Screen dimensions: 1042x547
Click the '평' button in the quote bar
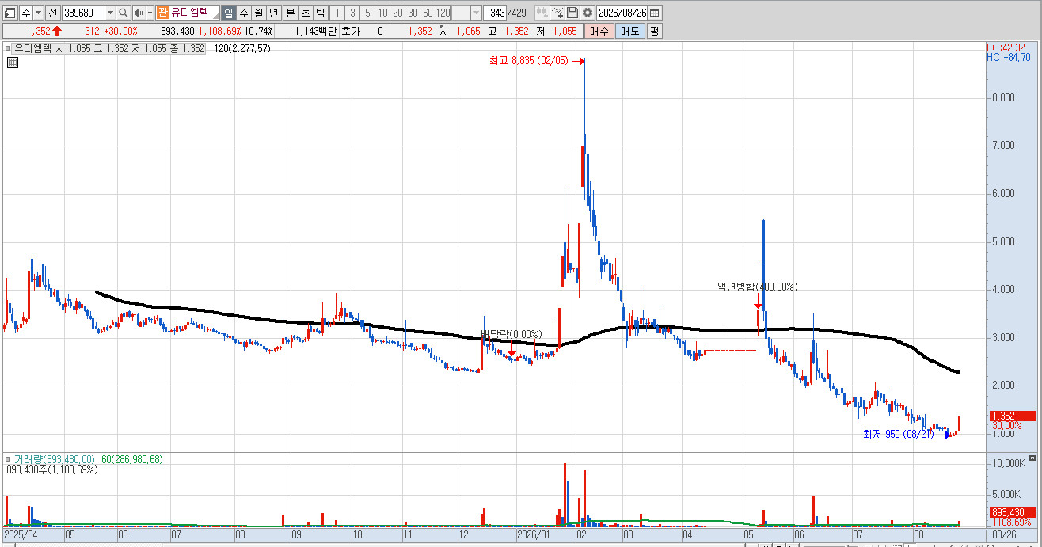(x=654, y=31)
